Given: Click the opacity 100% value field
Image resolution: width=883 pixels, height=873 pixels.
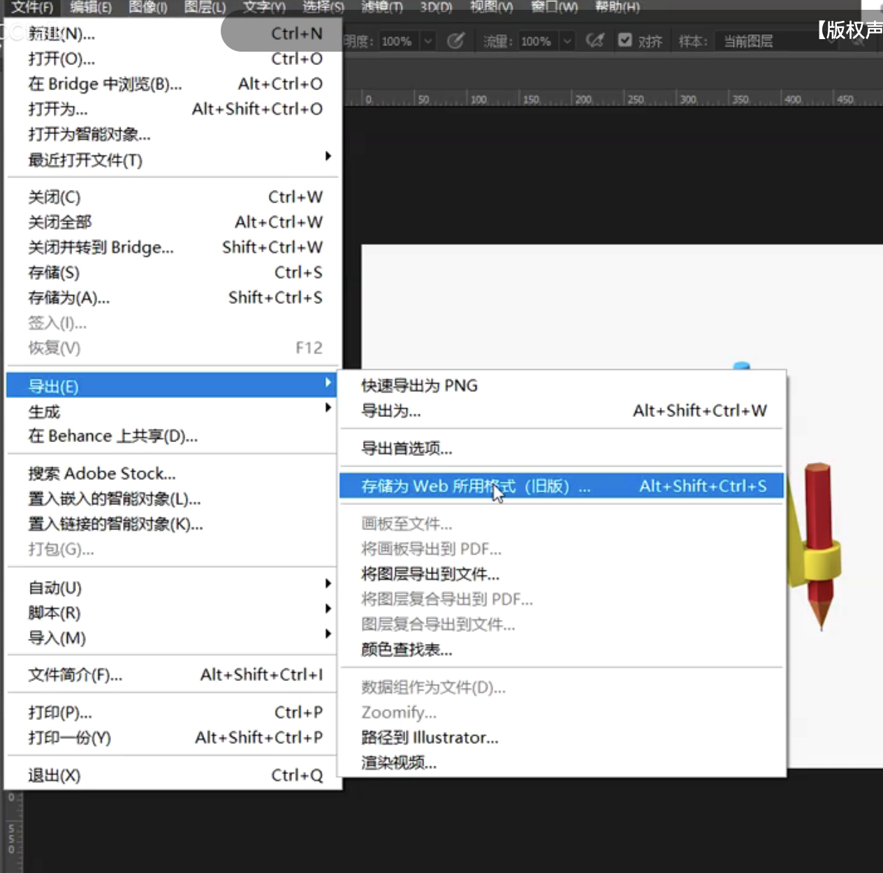Looking at the screenshot, I should click(x=397, y=41).
